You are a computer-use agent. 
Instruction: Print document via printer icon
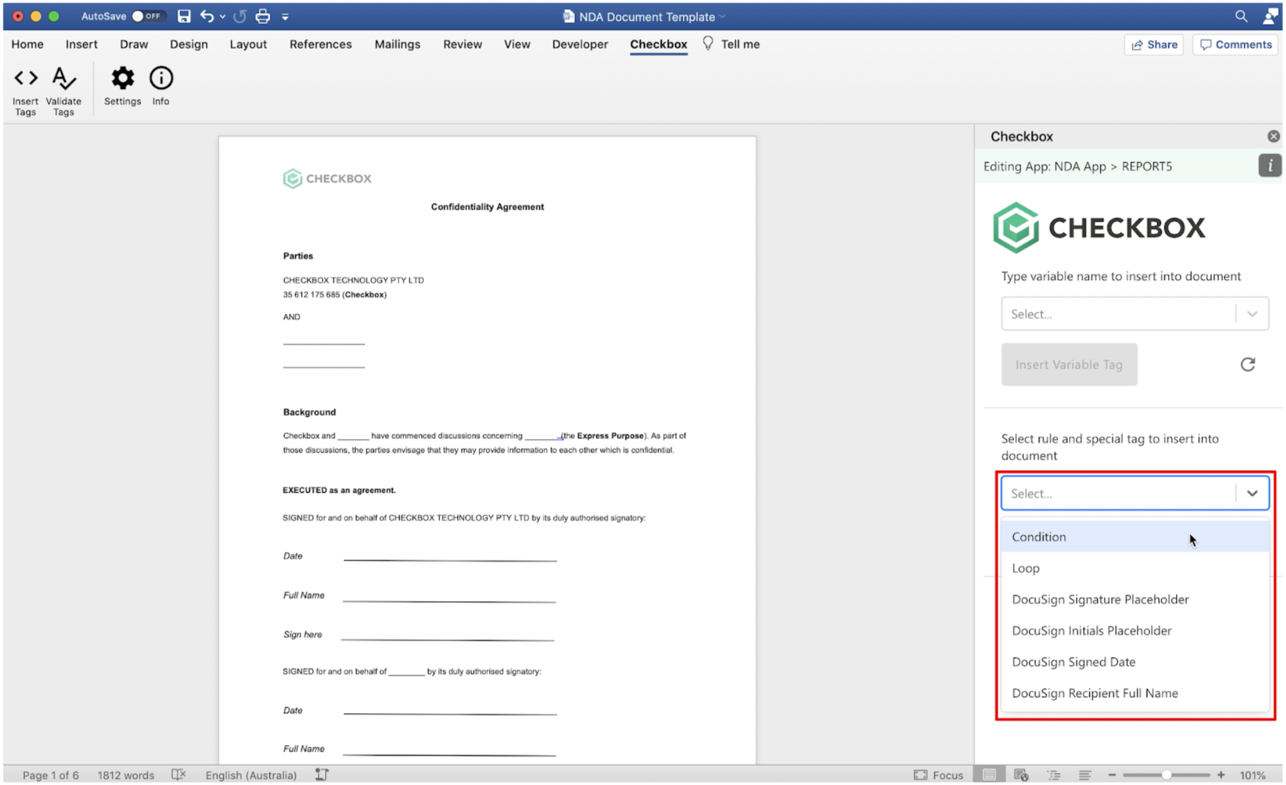(x=263, y=16)
